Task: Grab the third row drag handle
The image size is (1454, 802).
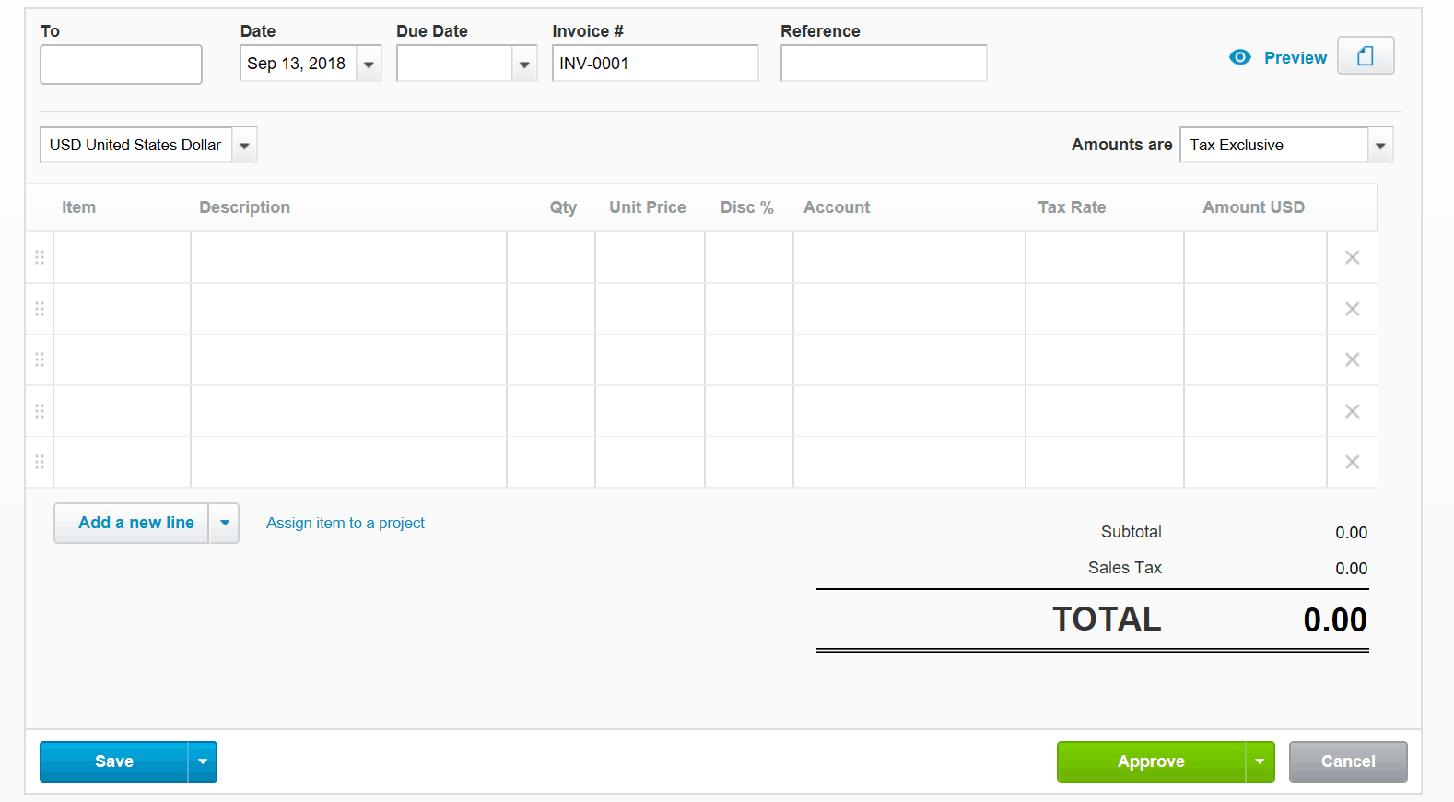Action: 40,360
